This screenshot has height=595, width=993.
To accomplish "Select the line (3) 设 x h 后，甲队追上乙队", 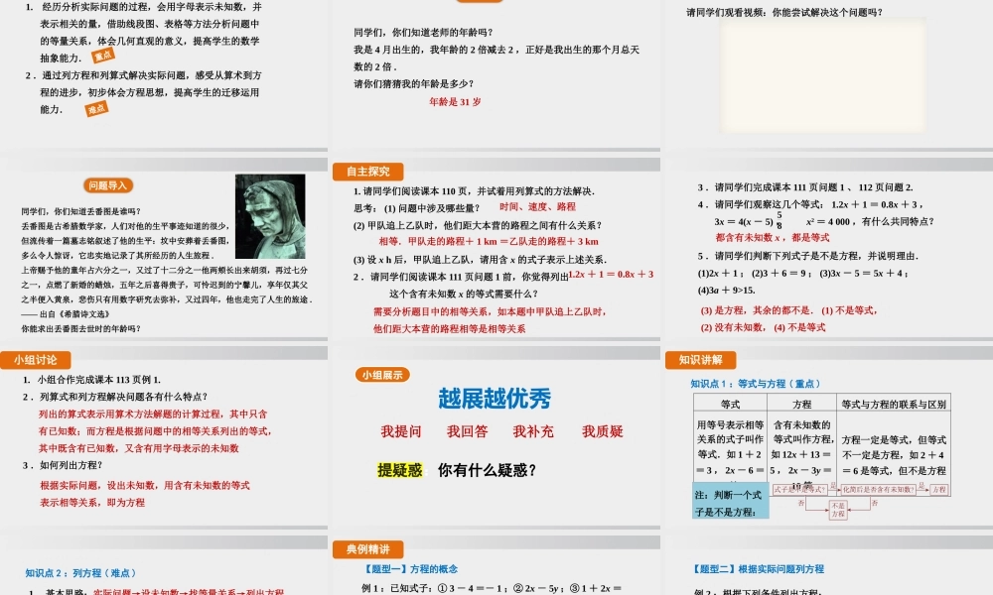I will click(480, 259).
